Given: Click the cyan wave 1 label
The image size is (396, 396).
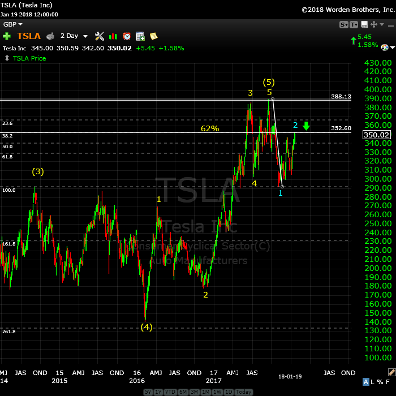Looking at the screenshot, I should [281, 193].
